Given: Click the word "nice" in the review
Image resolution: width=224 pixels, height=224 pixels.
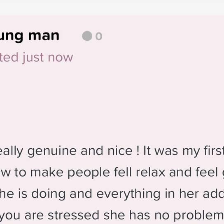Looking at the screenshot, I should click(x=120, y=151).
